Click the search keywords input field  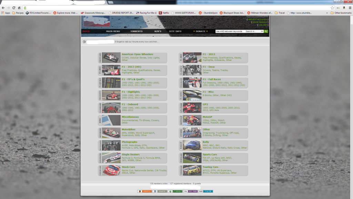pyautogui.click(x=229, y=31)
